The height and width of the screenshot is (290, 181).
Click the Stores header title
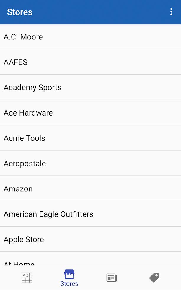click(19, 12)
